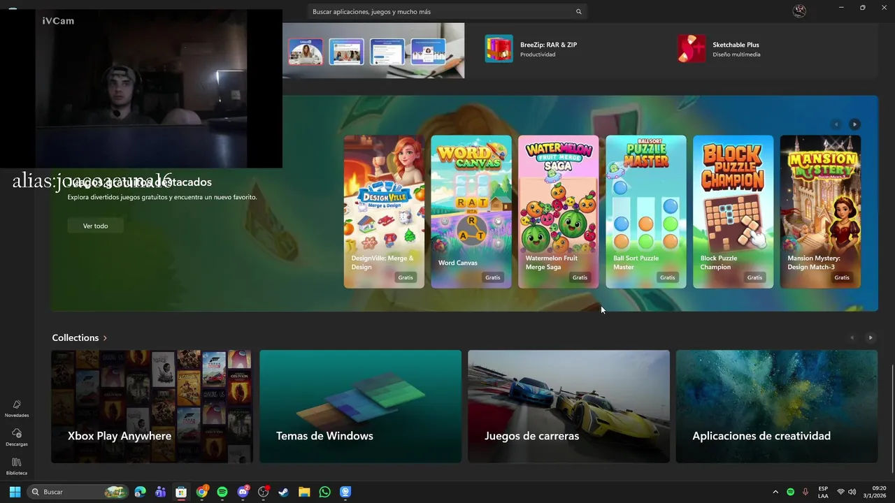Open Biblioteca in the Store sidebar
The image size is (895, 503).
click(x=17, y=467)
